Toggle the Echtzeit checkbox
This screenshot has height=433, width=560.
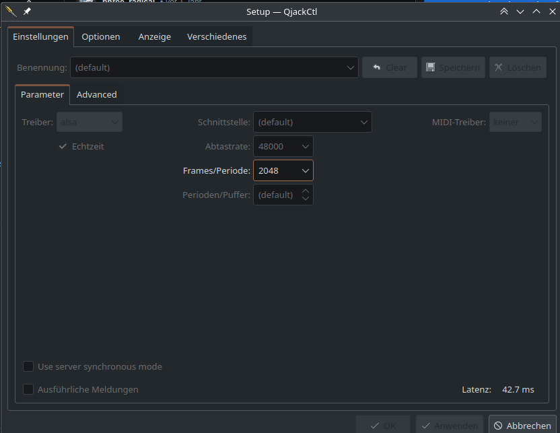pyautogui.click(x=81, y=147)
